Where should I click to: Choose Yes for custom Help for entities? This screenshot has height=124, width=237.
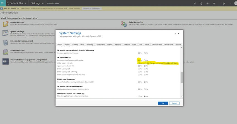[139, 60]
